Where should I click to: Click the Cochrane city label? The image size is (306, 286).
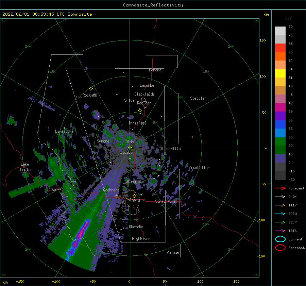point(111,190)
